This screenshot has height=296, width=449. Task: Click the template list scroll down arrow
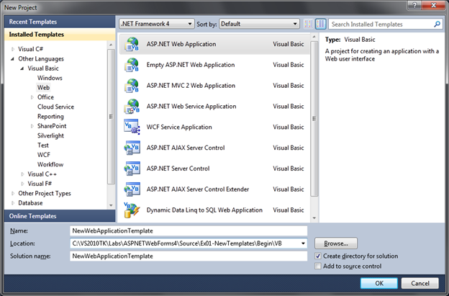coord(314,218)
